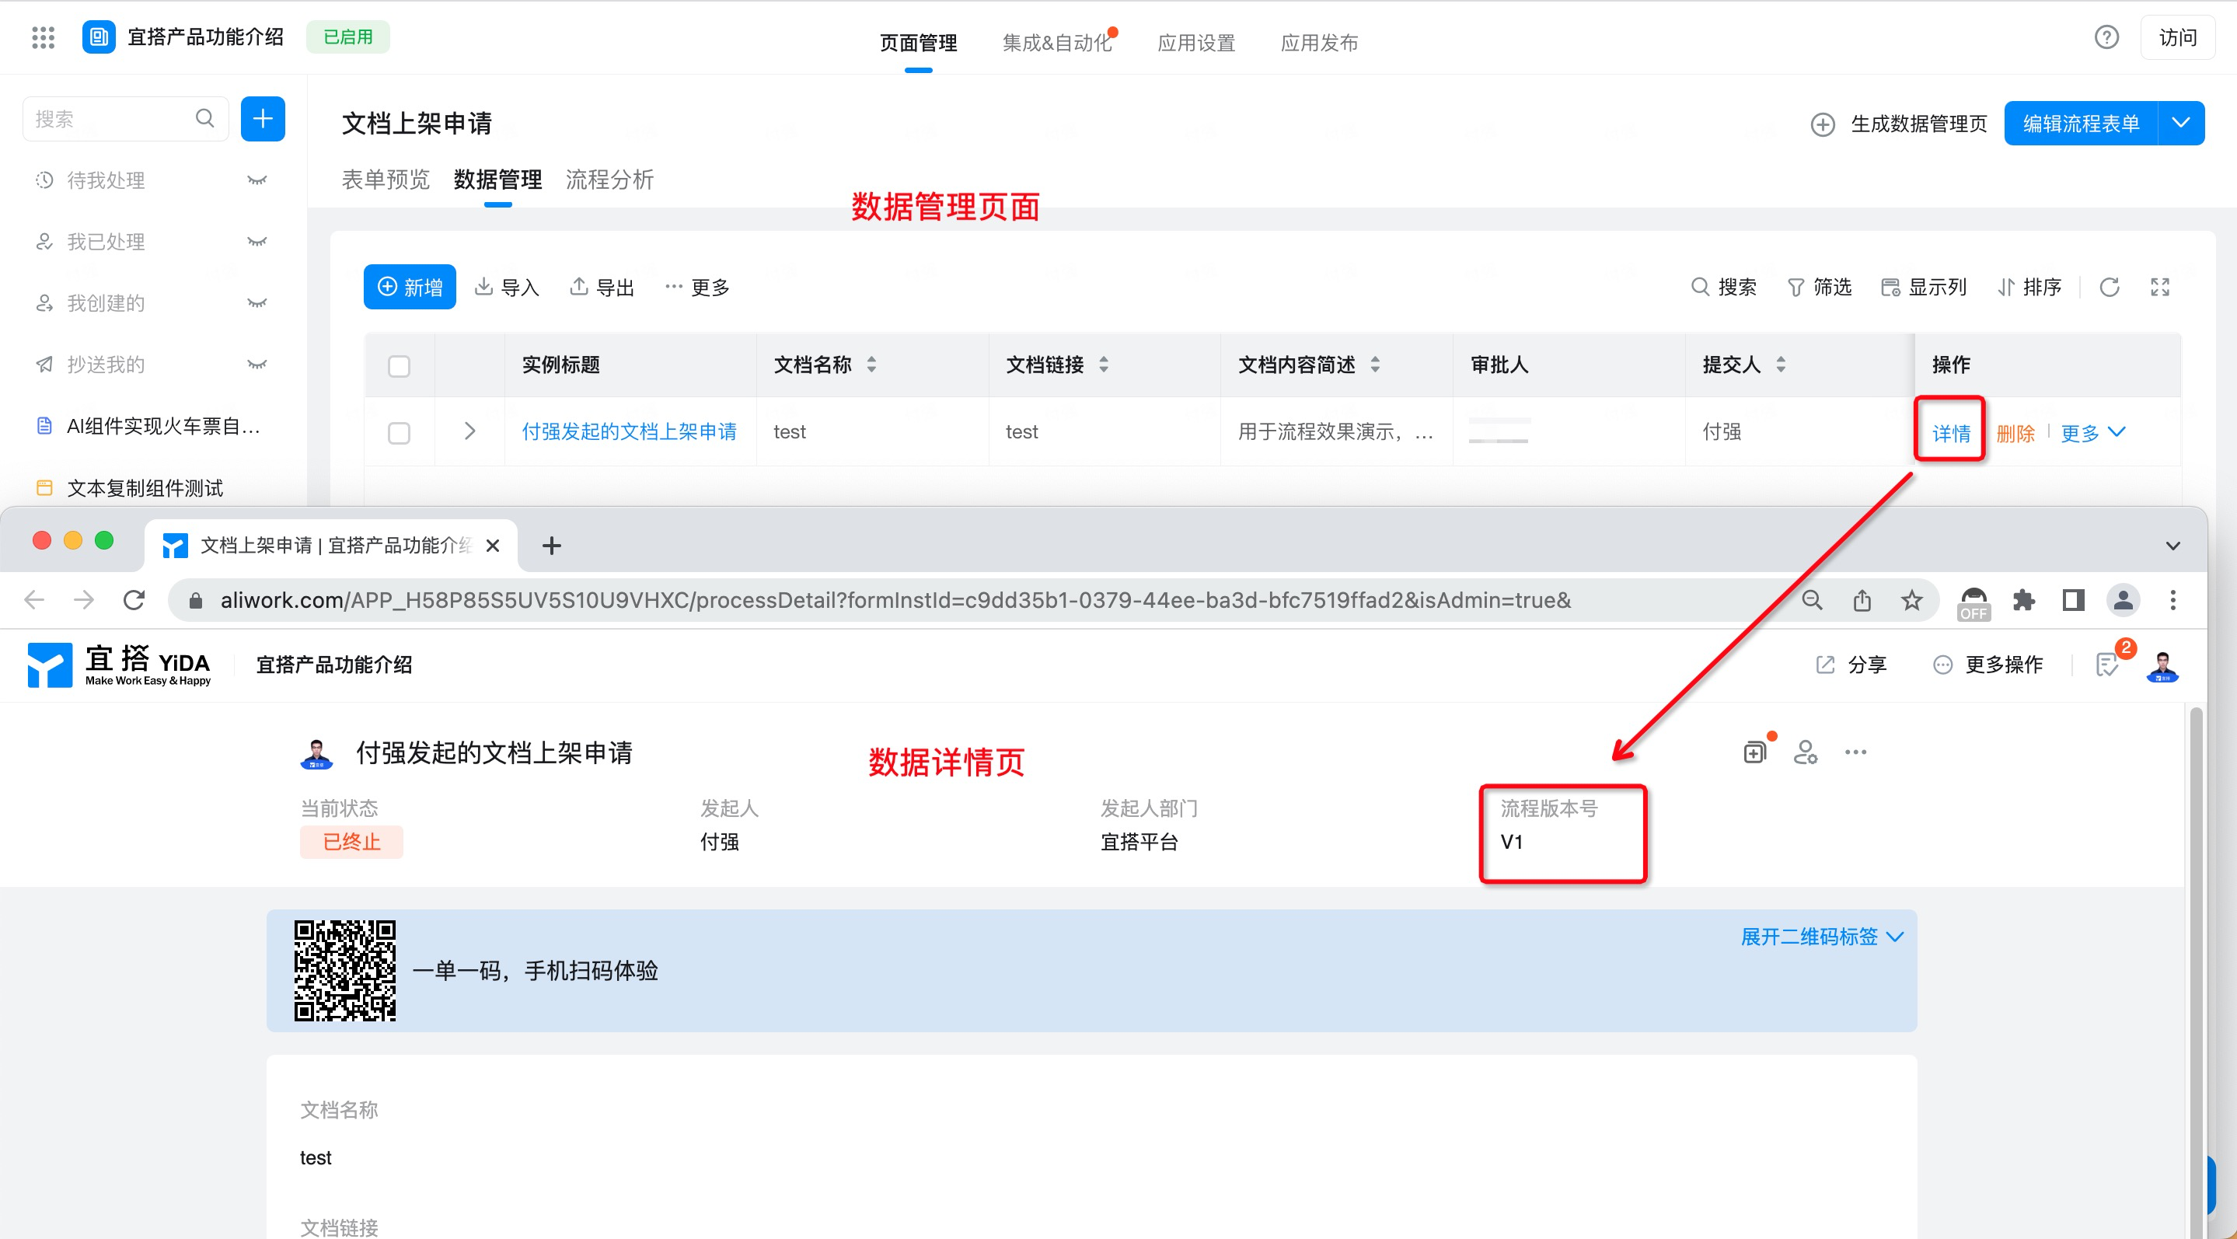Image resolution: width=2237 pixels, height=1239 pixels.
Task: Go back in browser window
Action: point(34,600)
